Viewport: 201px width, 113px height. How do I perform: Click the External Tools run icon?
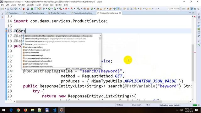[61, 9]
